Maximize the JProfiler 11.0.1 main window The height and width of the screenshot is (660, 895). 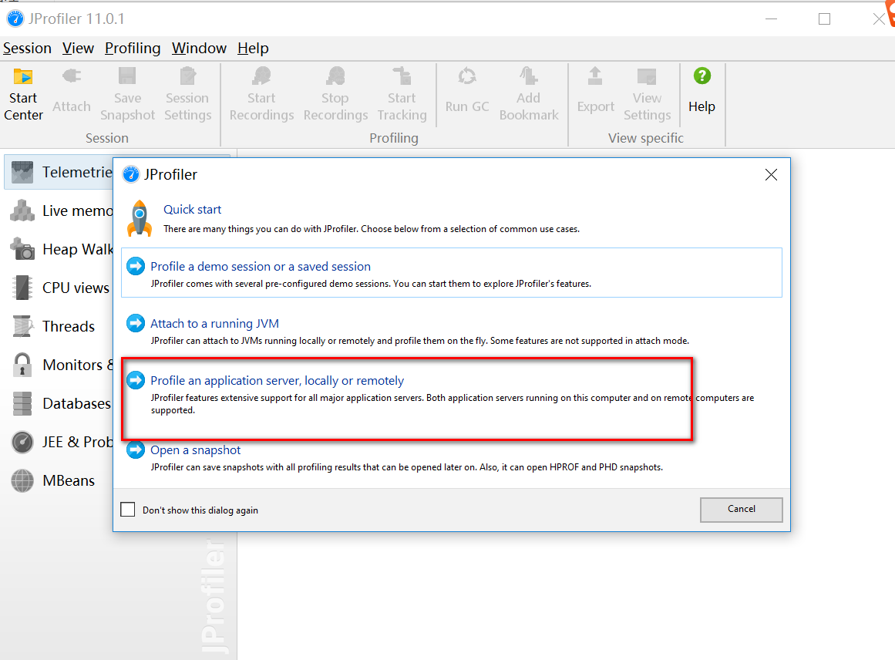pyautogui.click(x=824, y=19)
